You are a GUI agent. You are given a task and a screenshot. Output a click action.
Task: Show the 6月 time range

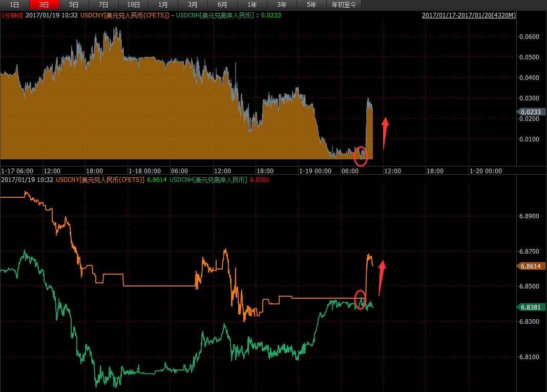(223, 5)
